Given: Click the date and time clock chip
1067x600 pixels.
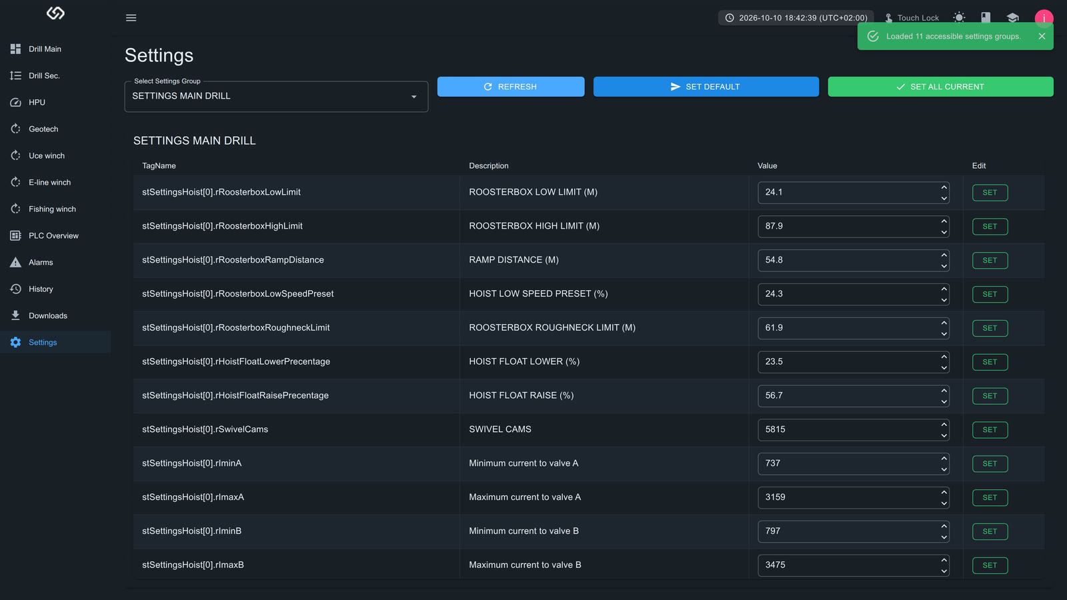Looking at the screenshot, I should point(796,18).
